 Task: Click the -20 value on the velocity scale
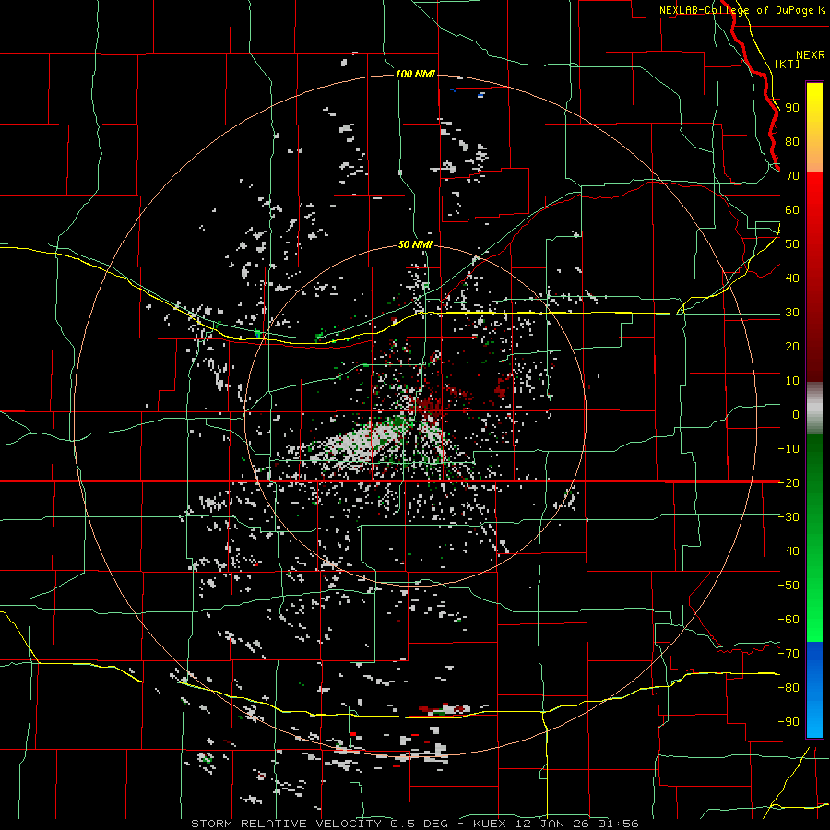[788, 482]
